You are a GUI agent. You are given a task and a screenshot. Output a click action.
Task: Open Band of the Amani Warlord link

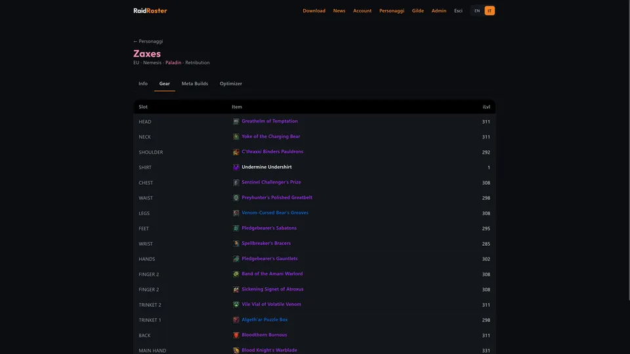coord(272,274)
